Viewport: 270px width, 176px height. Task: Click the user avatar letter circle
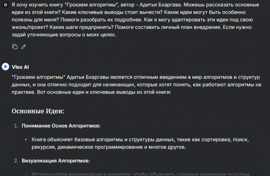pos(5,3)
